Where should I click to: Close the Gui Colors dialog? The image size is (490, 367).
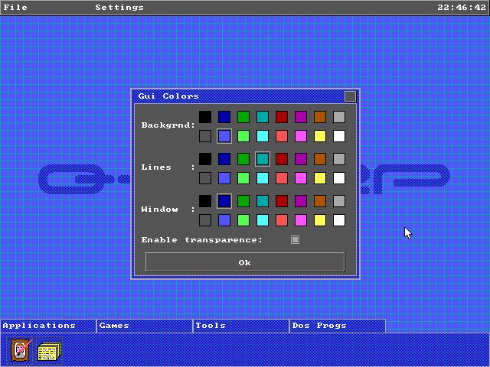pos(350,96)
